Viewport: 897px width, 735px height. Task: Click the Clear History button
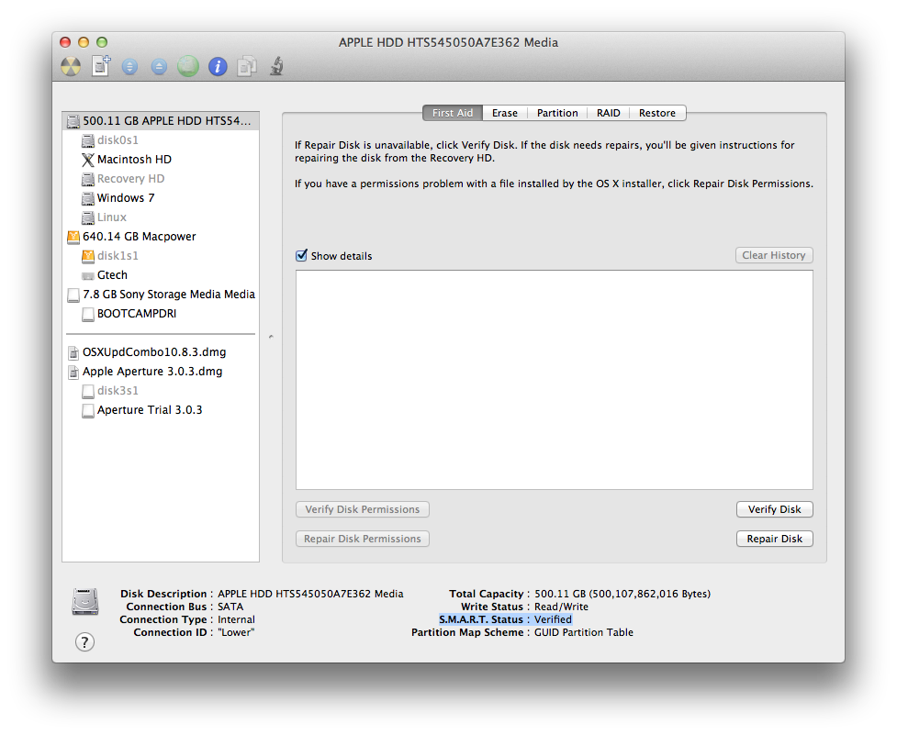774,255
